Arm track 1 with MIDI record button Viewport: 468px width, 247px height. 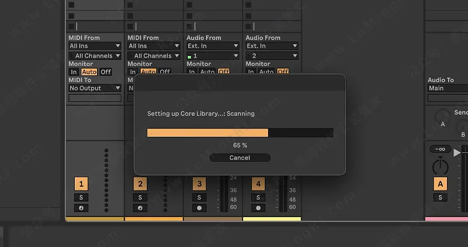click(x=81, y=208)
